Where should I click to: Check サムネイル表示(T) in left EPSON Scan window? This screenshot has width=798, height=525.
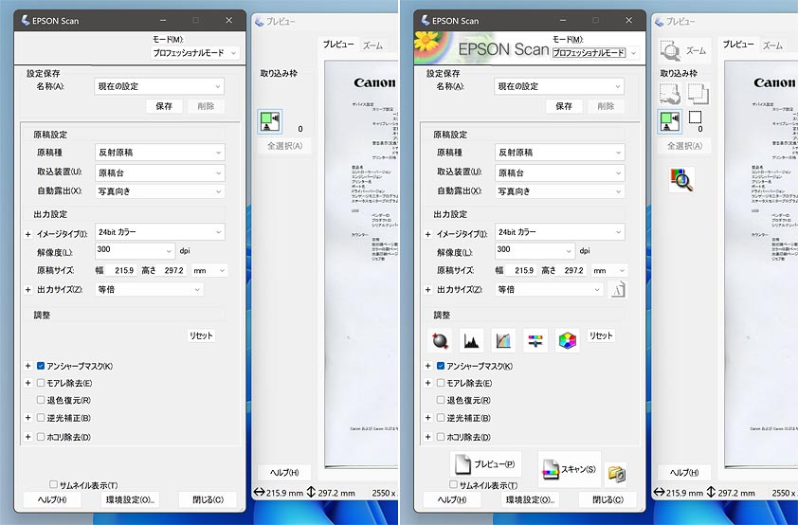(x=53, y=484)
